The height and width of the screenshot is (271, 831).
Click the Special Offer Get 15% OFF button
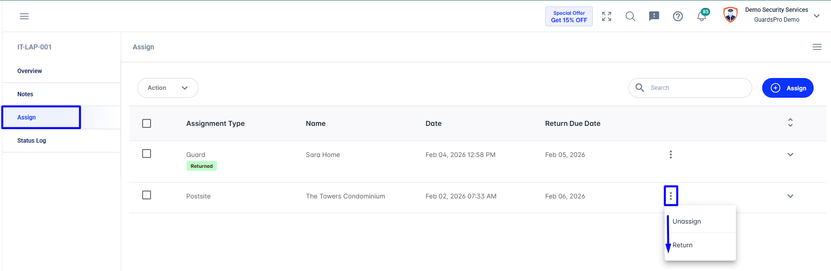point(569,16)
